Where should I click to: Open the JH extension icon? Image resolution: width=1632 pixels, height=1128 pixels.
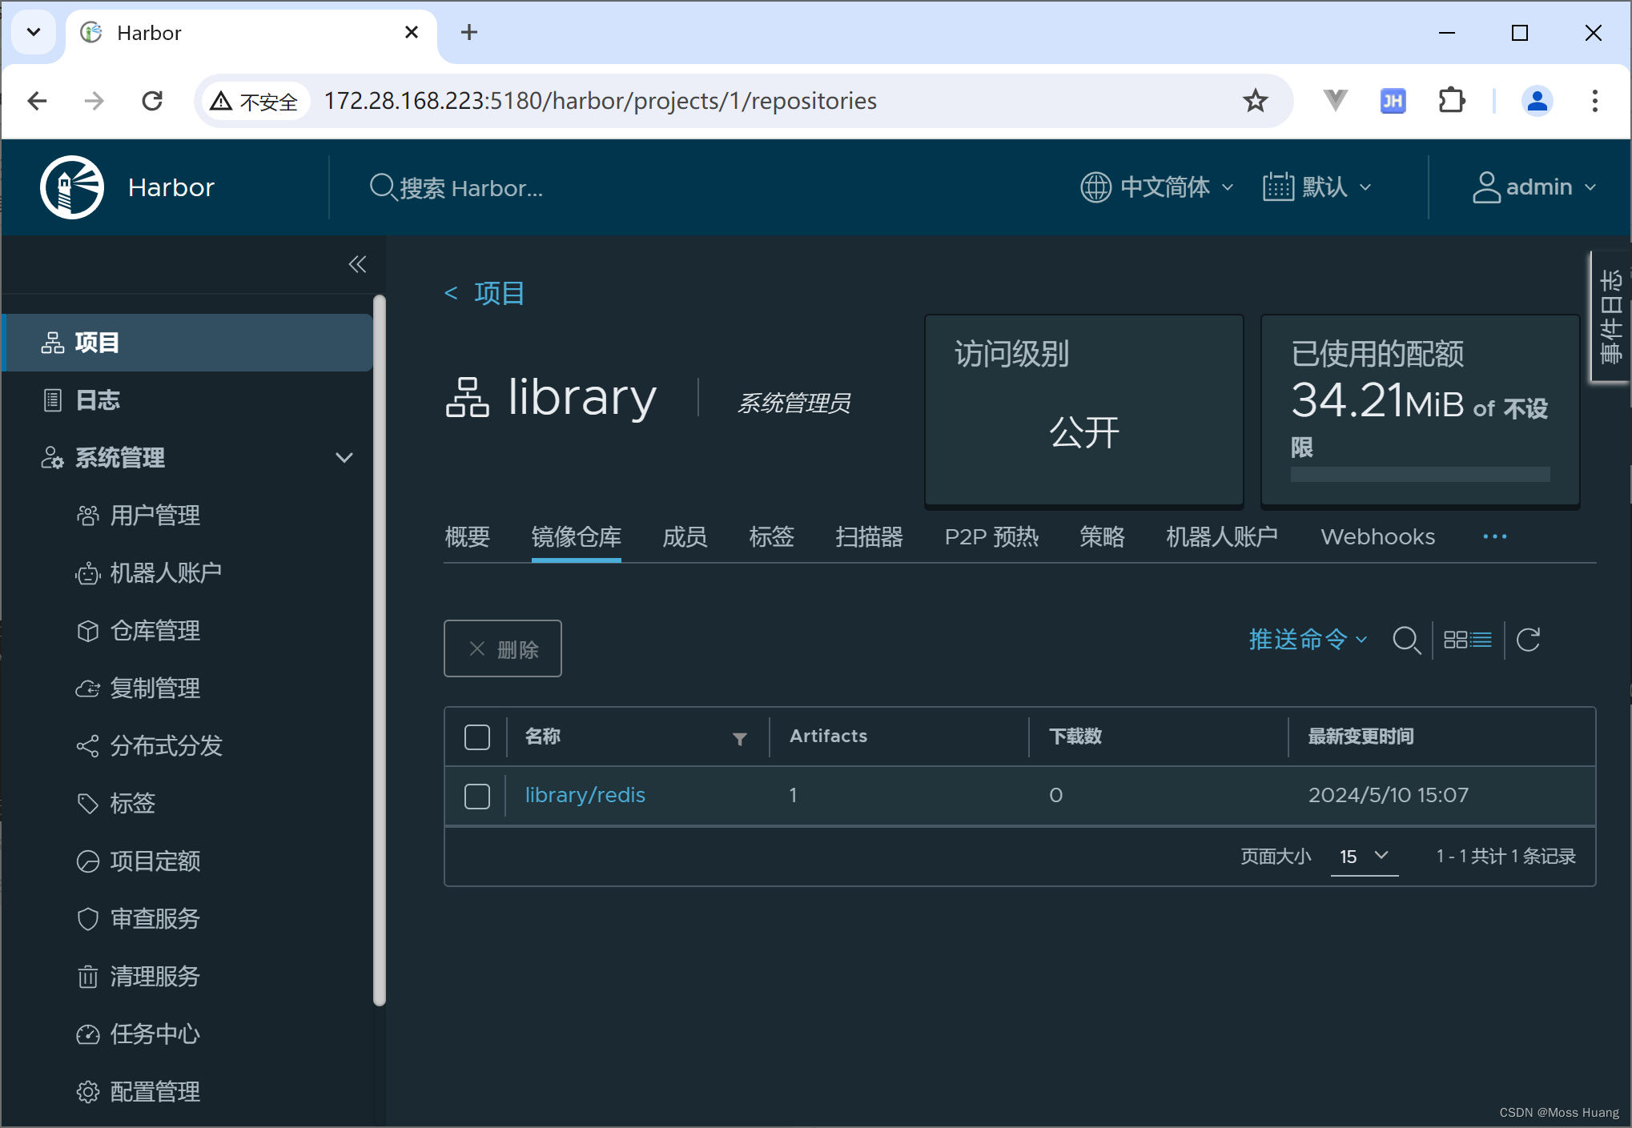(1393, 101)
